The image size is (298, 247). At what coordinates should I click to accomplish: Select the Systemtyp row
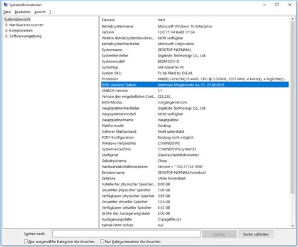point(195,67)
